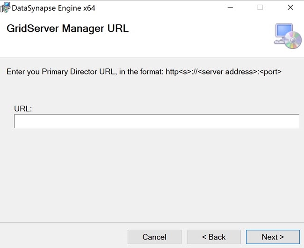This screenshot has width=304, height=248.
Task: Click the CD disc in the banner graphic
Action: pos(293,41)
